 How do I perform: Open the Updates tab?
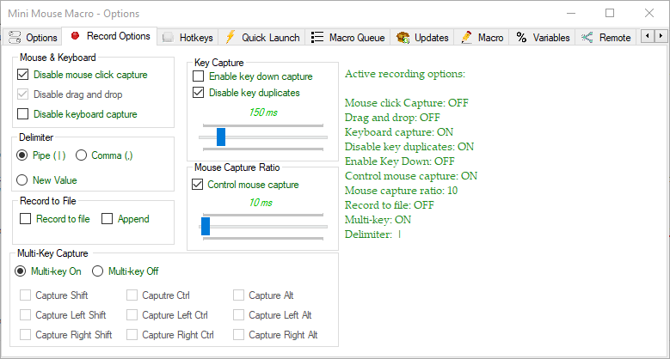[422, 38]
